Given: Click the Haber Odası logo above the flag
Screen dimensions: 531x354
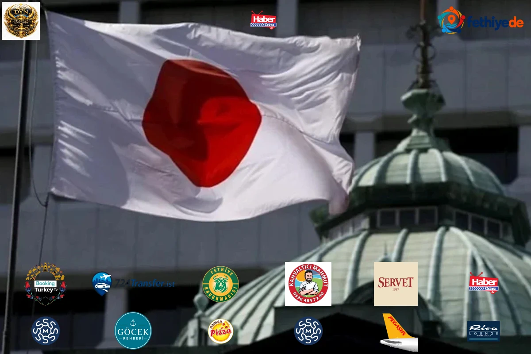Looking at the screenshot, I should (x=264, y=20).
